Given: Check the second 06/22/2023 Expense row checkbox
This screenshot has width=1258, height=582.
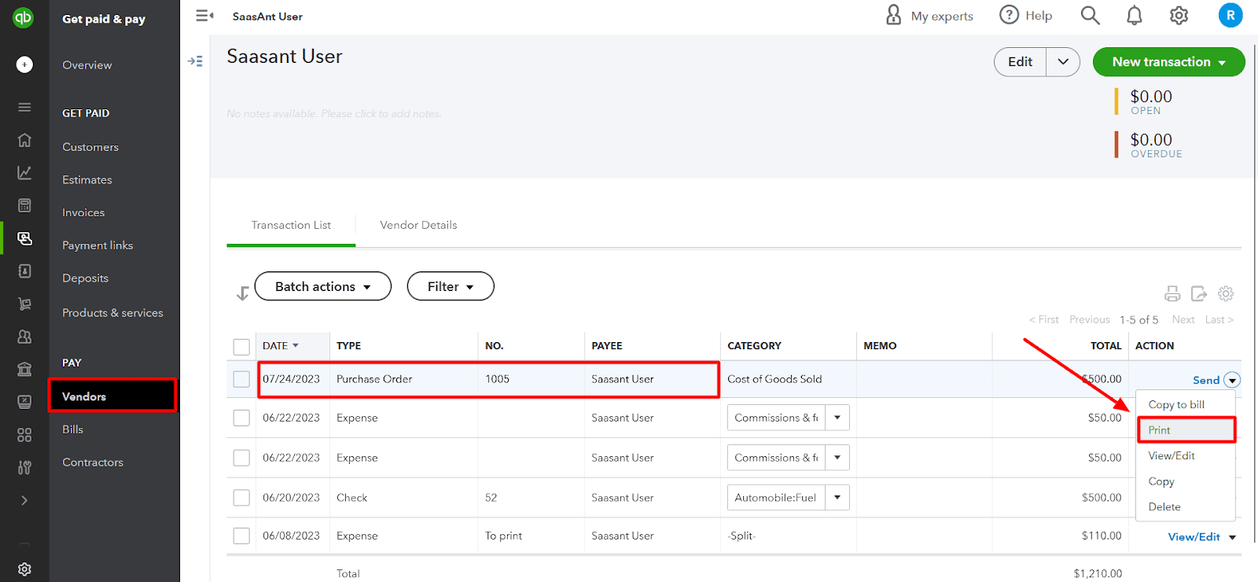Looking at the screenshot, I should click(x=241, y=458).
